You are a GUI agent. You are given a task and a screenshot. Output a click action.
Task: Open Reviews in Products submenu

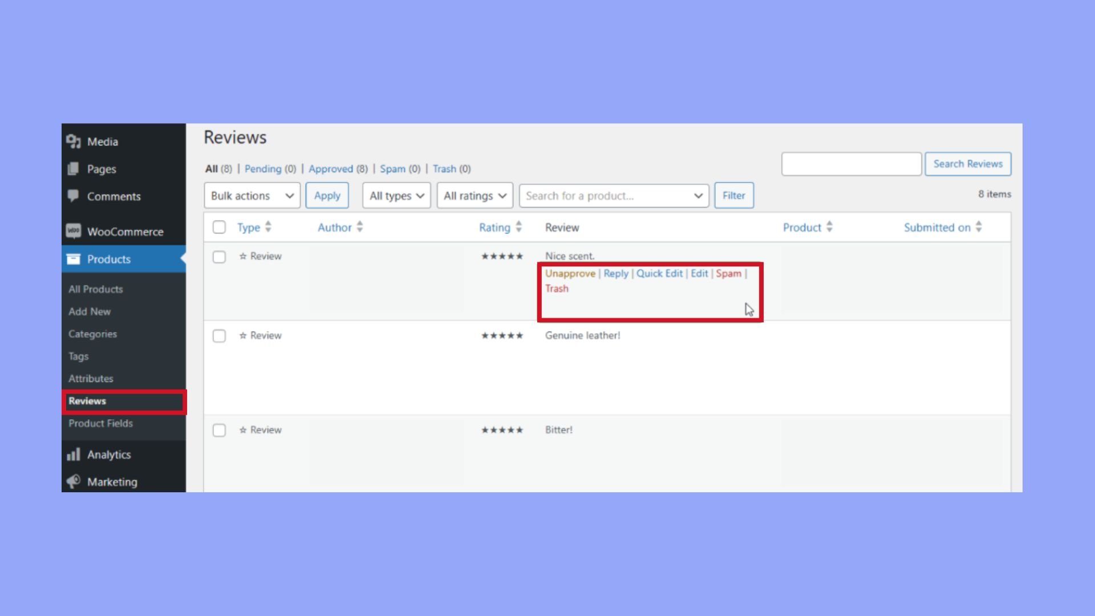pos(87,401)
